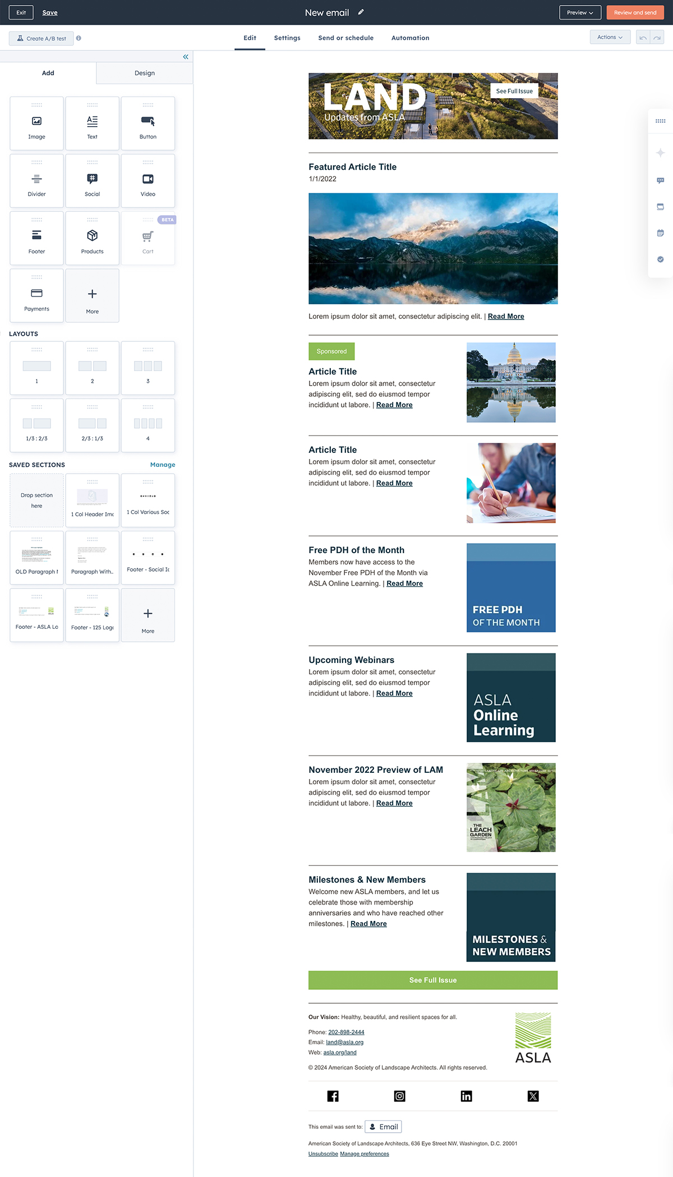
Task: Select the Button module
Action: pyautogui.click(x=148, y=123)
